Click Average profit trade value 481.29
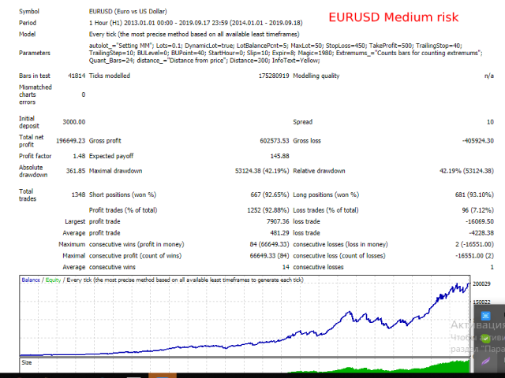 [x=279, y=233]
